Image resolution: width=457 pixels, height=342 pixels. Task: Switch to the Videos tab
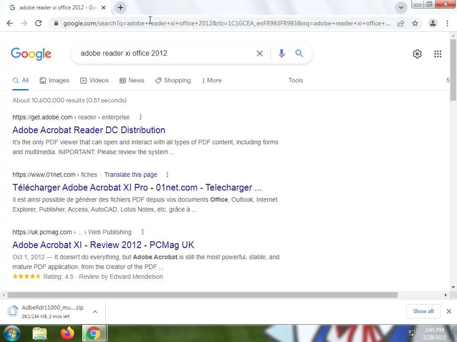(x=95, y=81)
